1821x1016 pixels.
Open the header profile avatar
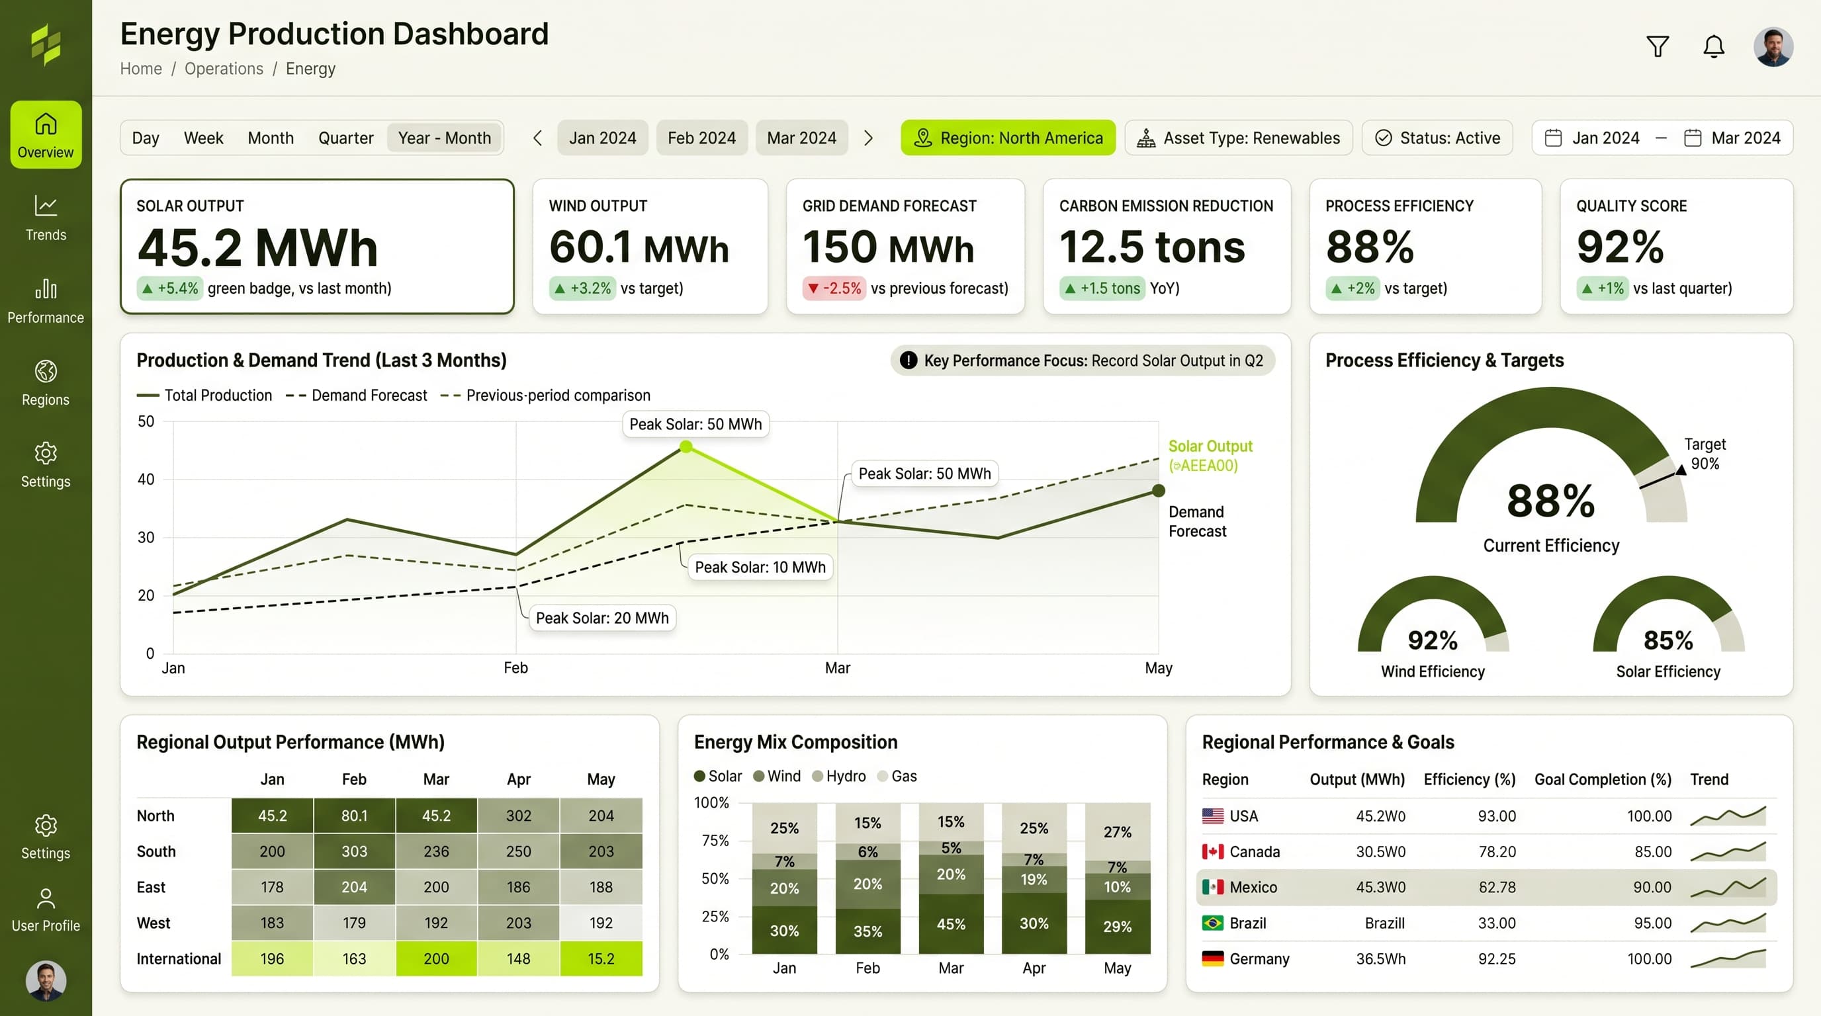(x=1773, y=46)
